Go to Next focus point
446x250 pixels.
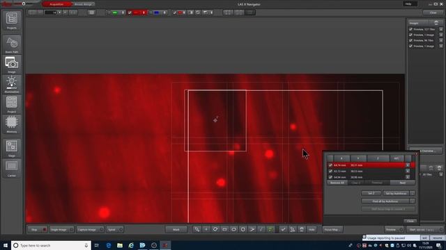pyautogui.click(x=402, y=183)
